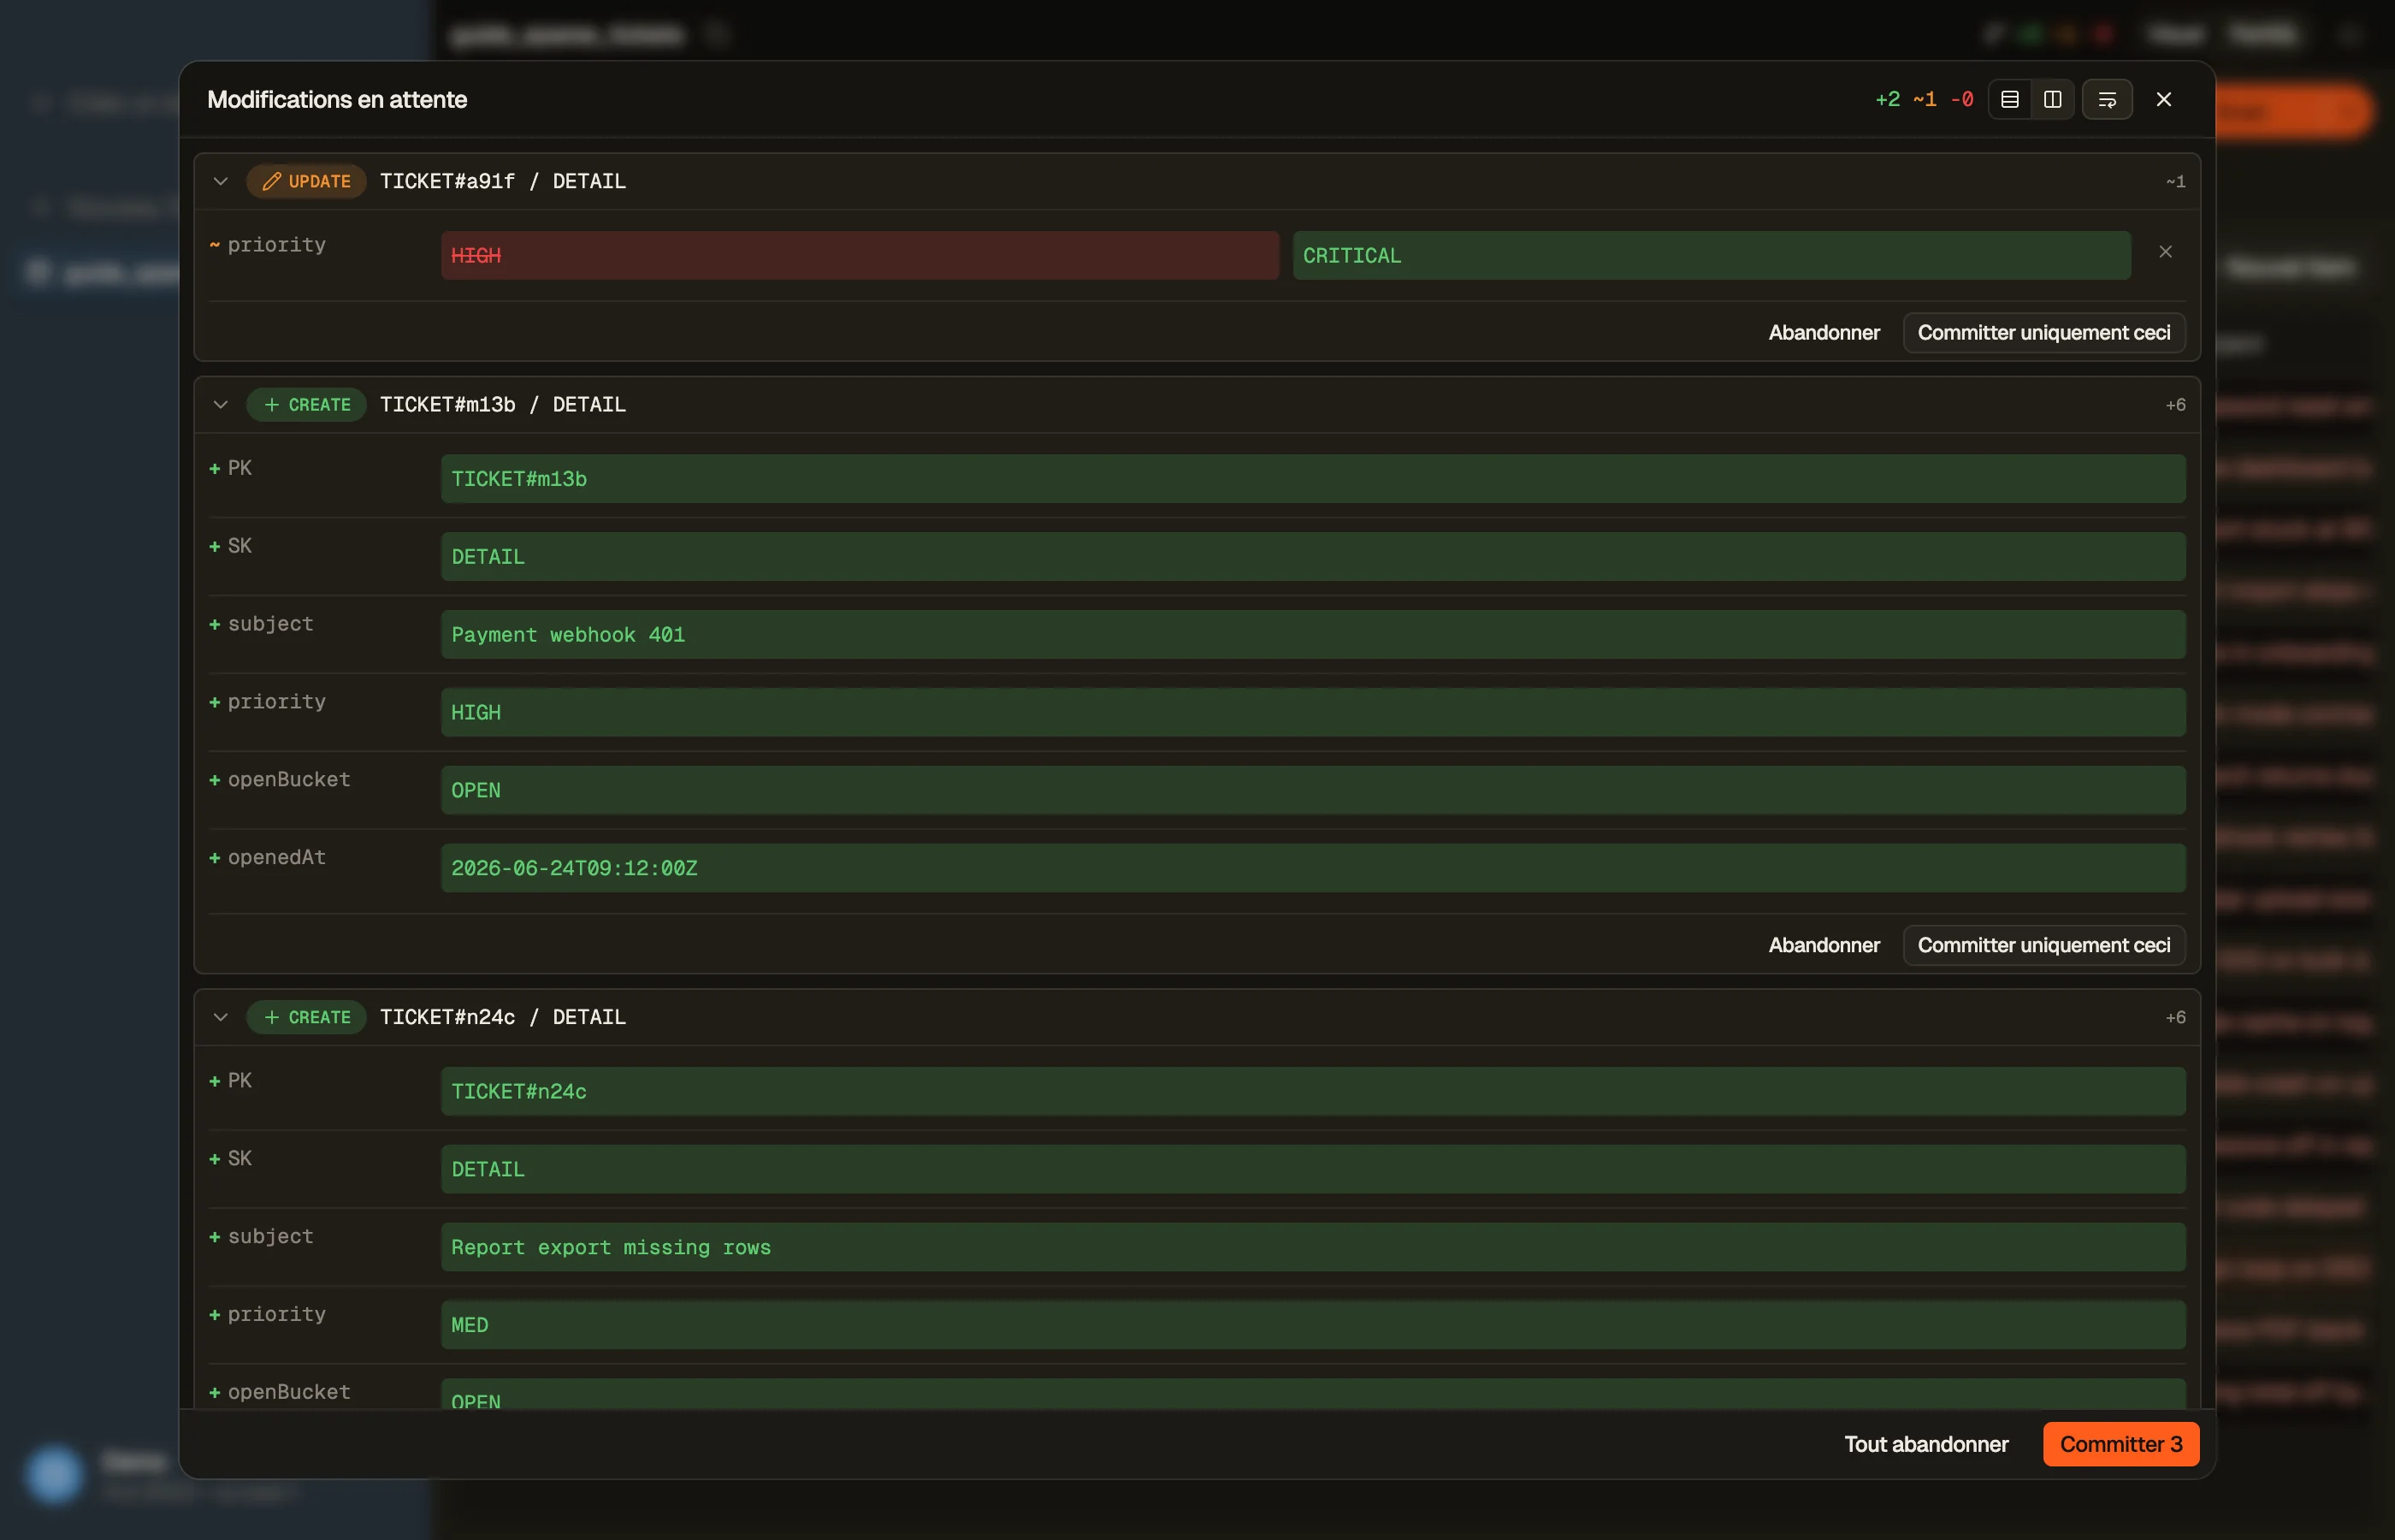The image size is (2395, 1540).
Task: Switch to unified diff view icon
Action: click(2009, 99)
